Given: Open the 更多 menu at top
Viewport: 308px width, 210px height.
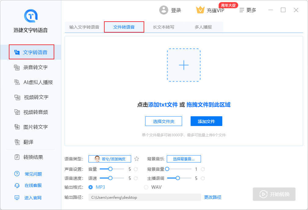Looking at the screenshot, I should (x=248, y=10).
